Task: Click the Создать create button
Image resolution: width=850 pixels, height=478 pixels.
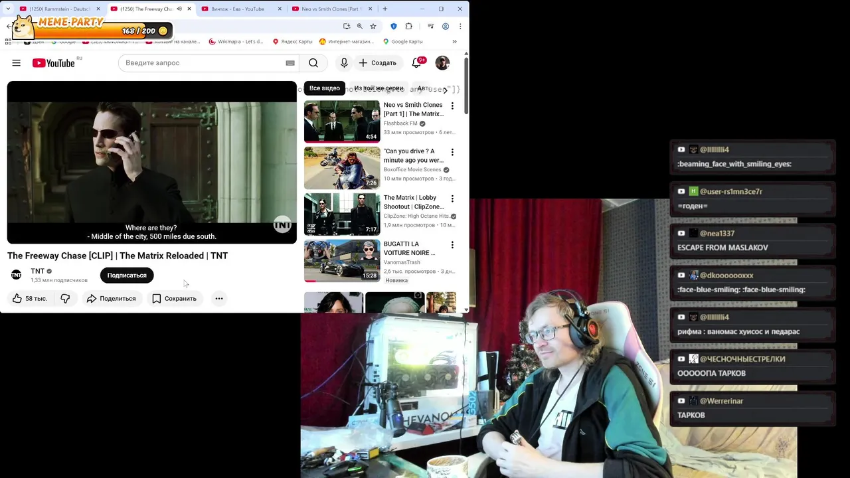Action: (x=377, y=63)
